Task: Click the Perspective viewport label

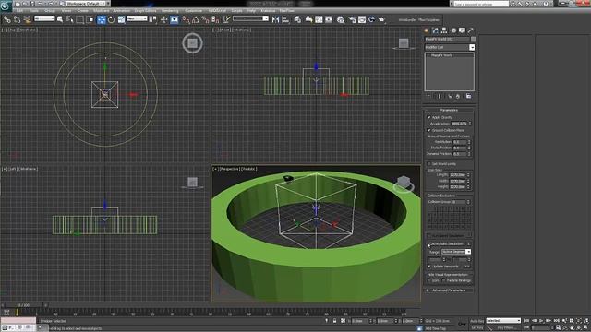Action: point(229,169)
